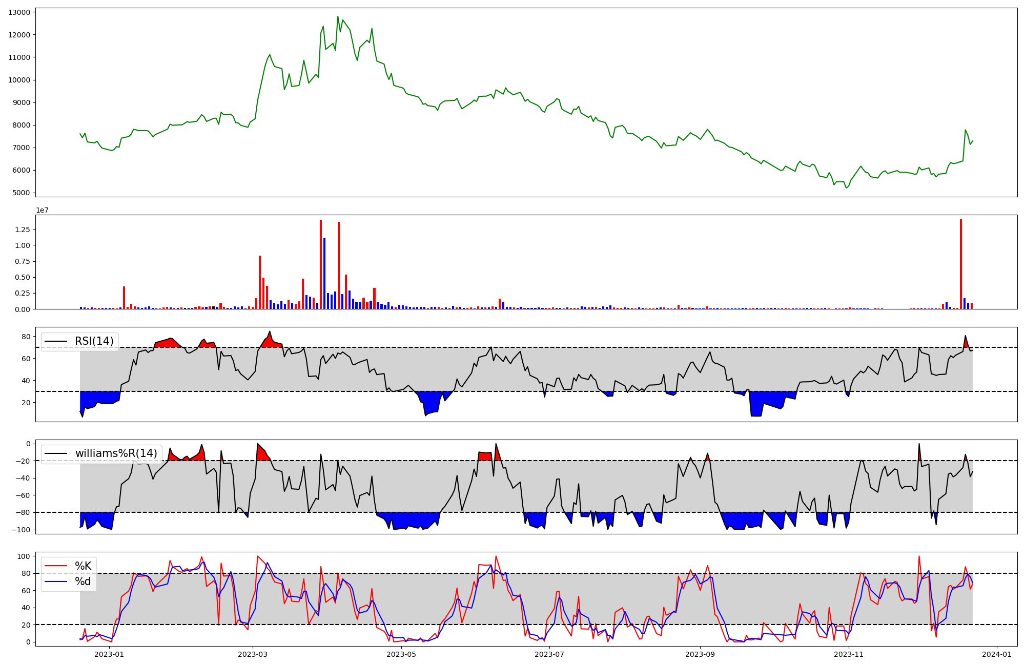Image resolution: width=1025 pixels, height=666 pixels.
Task: Click the tall blue volume bar near 1.1e7
Action: (x=324, y=273)
